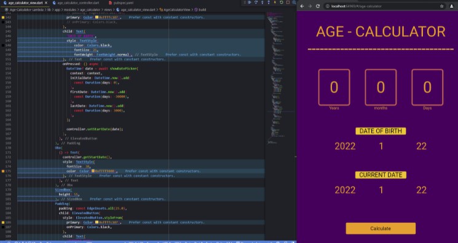Expand Age-Calculator-Lambda breadcrumb
This screenshot has height=243, width=458.
tap(26, 10)
